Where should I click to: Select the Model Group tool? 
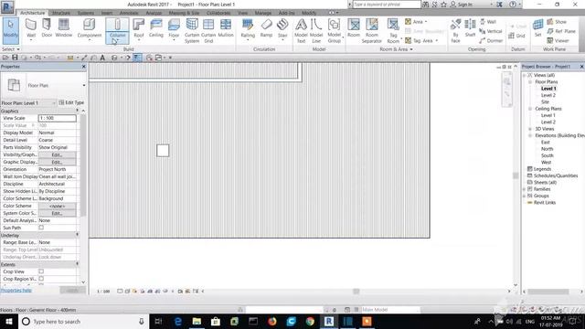[335, 30]
